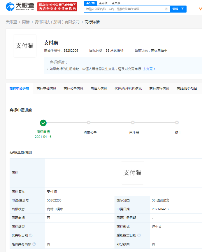Open the help icon beside 后期指定日期
The height and width of the screenshot is (252, 202).
(x=139, y=235)
